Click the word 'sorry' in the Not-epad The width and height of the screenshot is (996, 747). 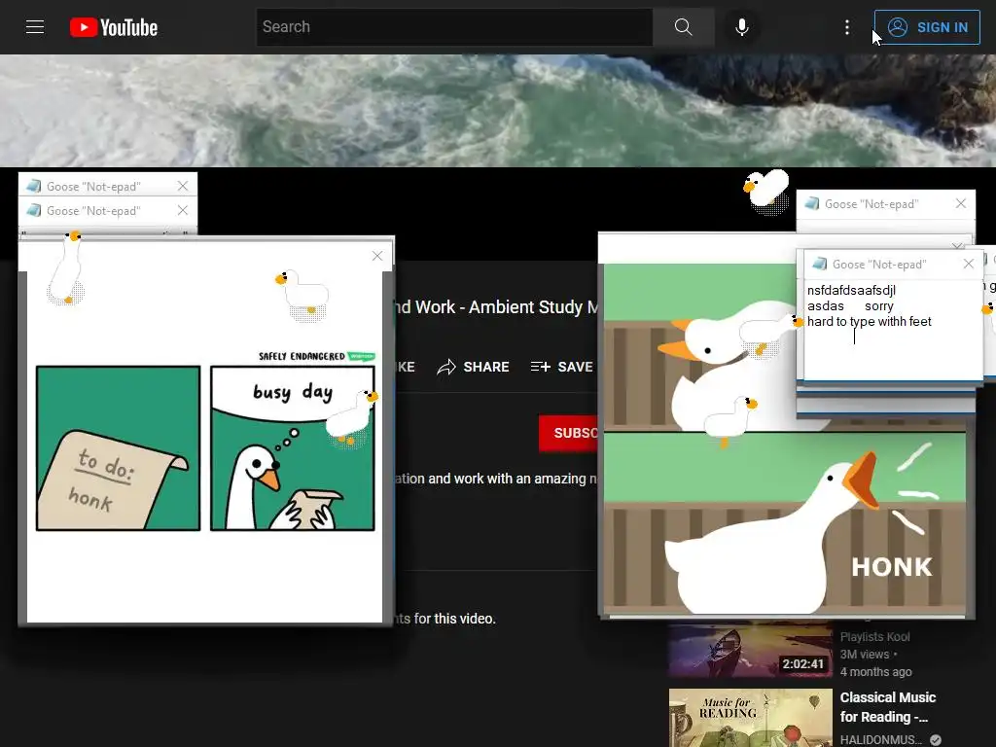pos(879,306)
